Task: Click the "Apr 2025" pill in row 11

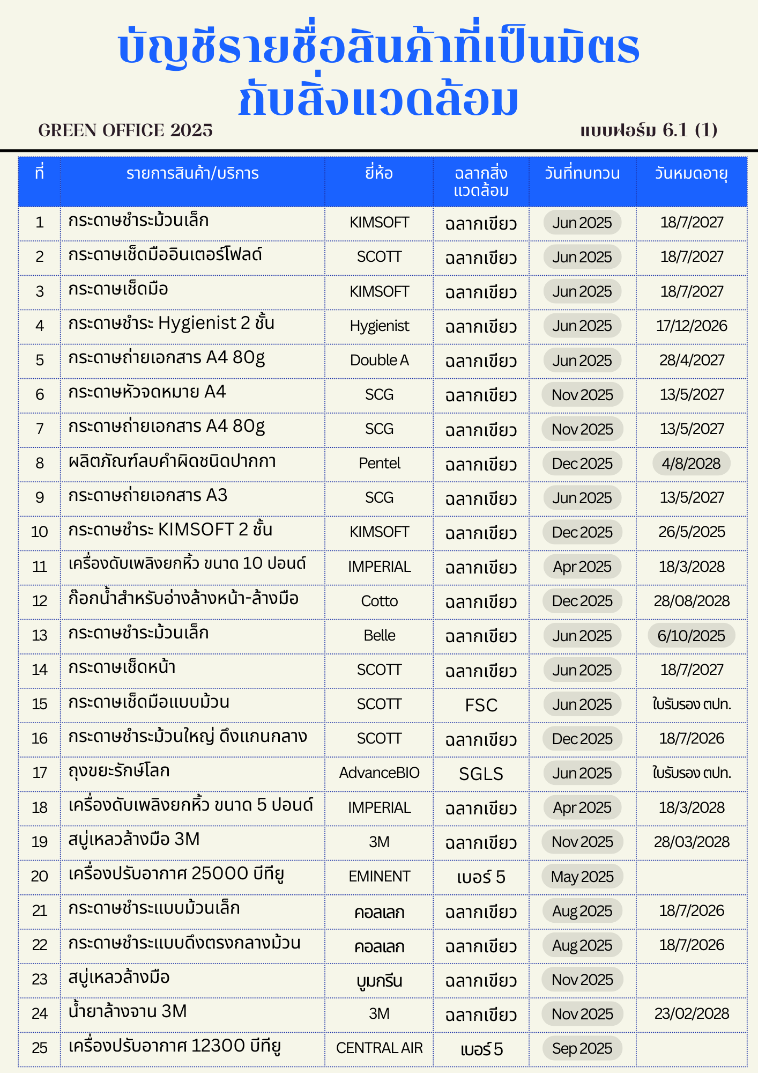Action: (582, 567)
